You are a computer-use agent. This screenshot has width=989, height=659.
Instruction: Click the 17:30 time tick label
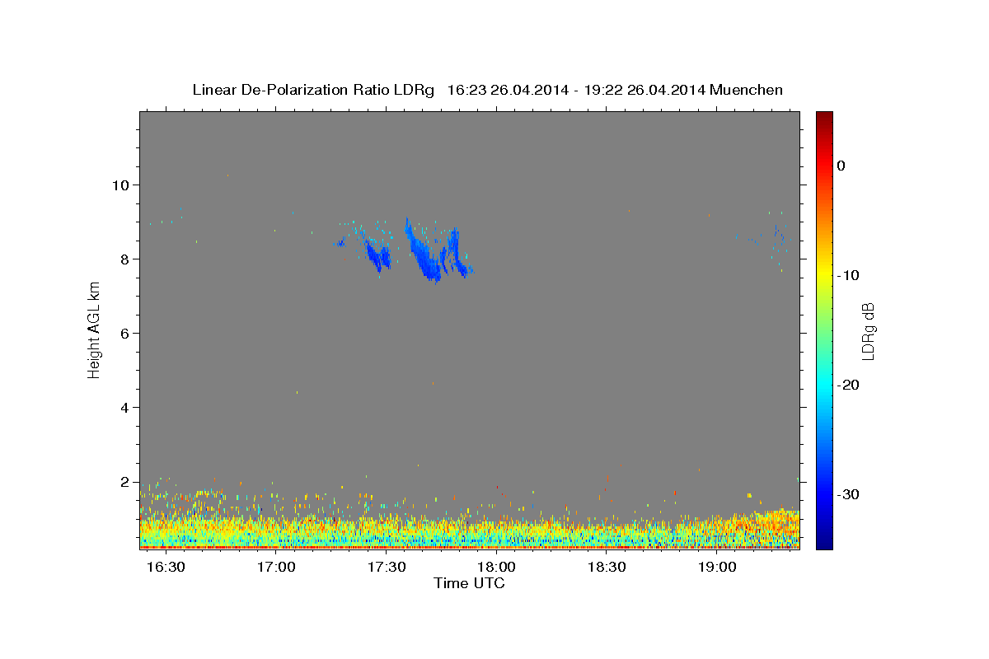(x=387, y=568)
